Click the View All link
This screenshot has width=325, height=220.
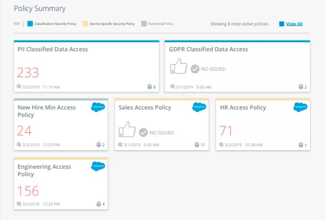click(x=294, y=24)
